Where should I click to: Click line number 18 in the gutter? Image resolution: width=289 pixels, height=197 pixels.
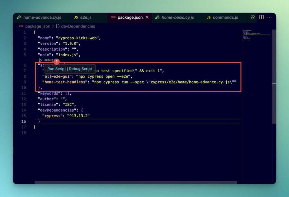coord(24,133)
